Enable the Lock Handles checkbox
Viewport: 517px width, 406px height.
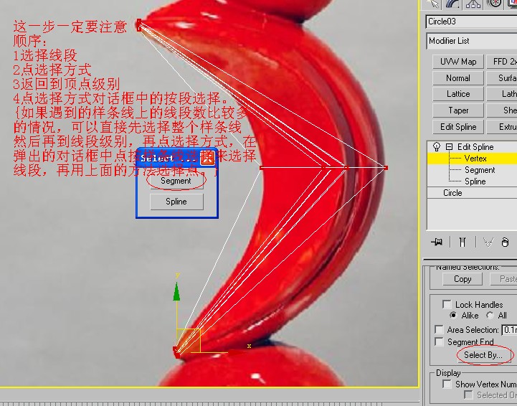[x=447, y=304]
